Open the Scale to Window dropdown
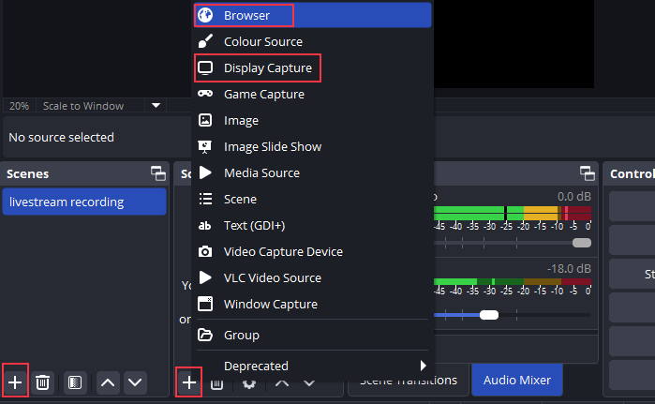The width and height of the screenshot is (655, 404). point(156,106)
